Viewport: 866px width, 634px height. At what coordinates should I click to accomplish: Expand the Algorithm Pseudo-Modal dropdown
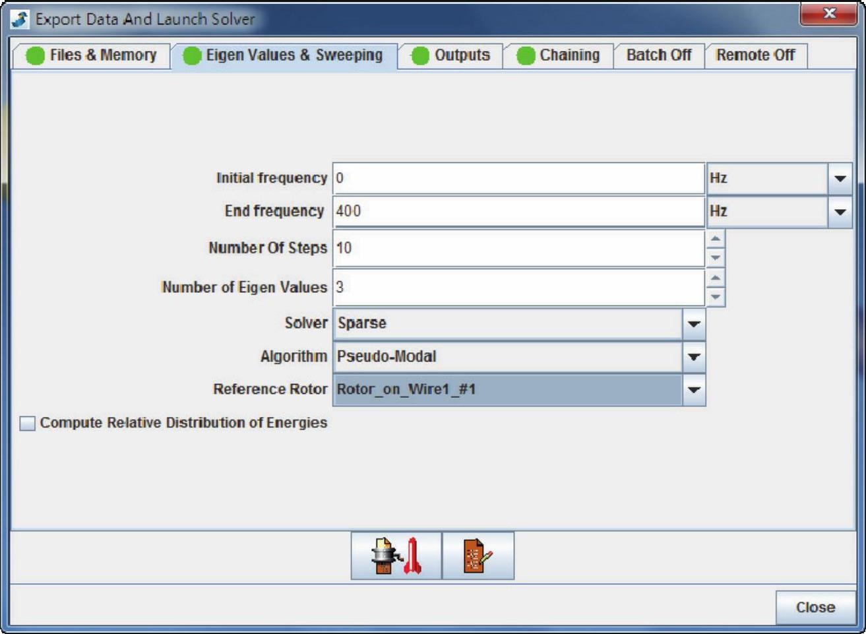point(693,357)
